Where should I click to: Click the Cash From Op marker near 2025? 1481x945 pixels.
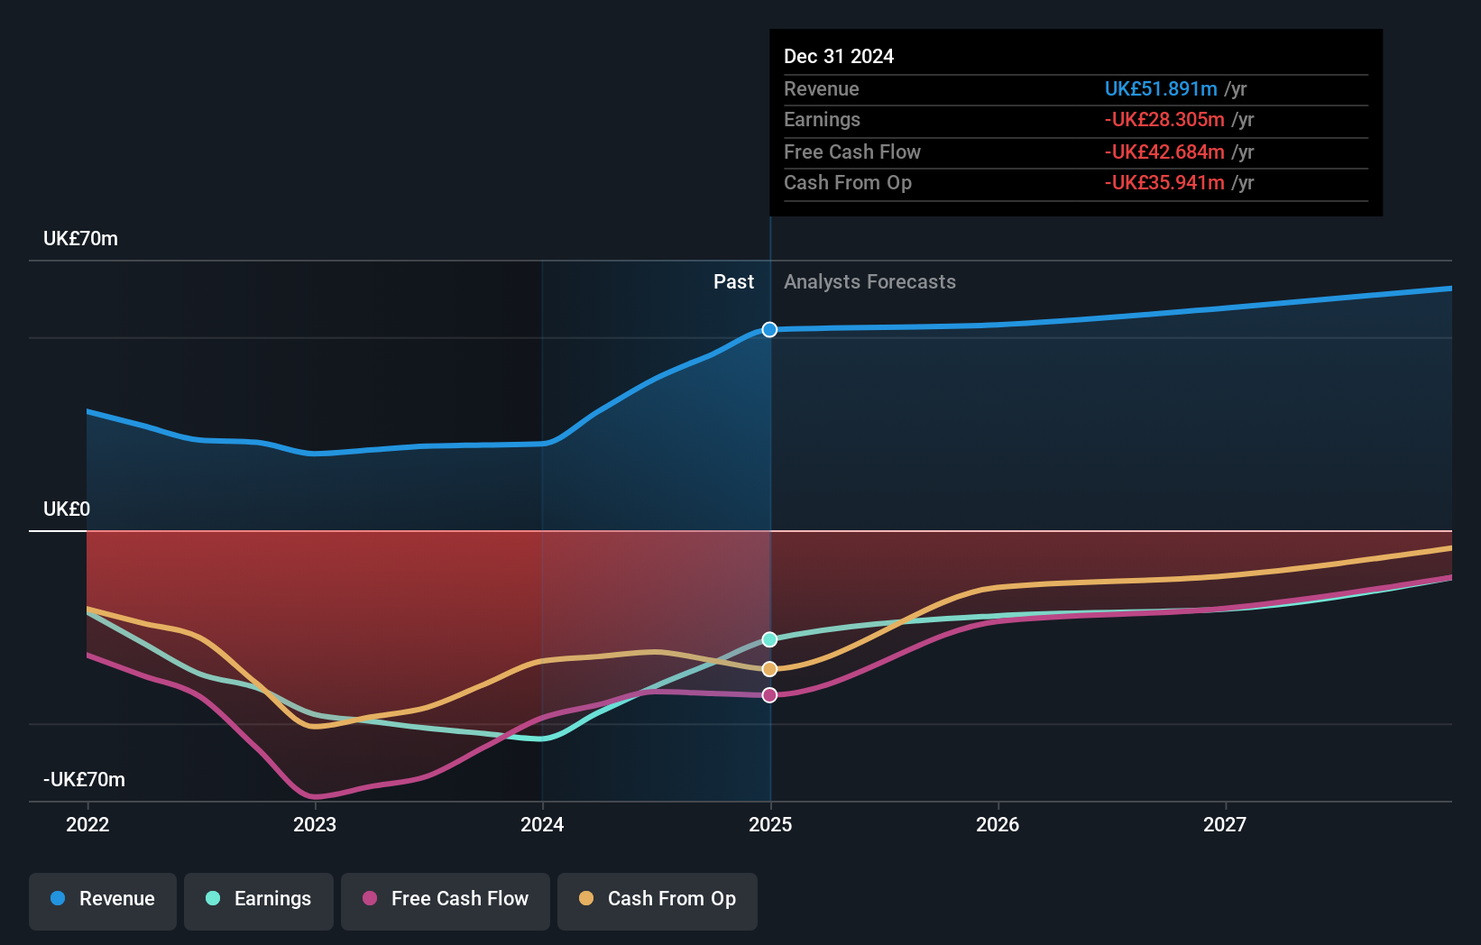tap(769, 668)
